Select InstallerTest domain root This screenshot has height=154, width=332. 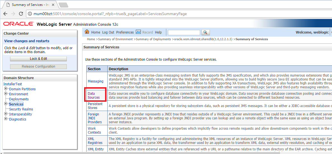pos(13,84)
